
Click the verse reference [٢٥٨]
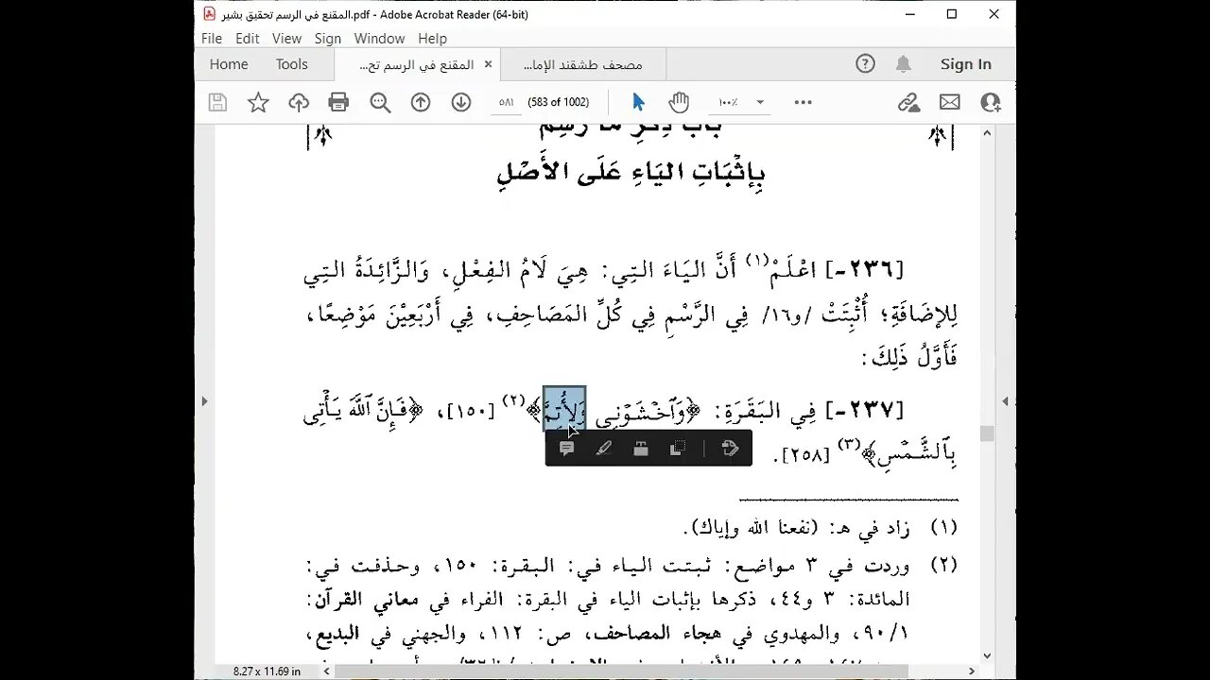coord(805,456)
